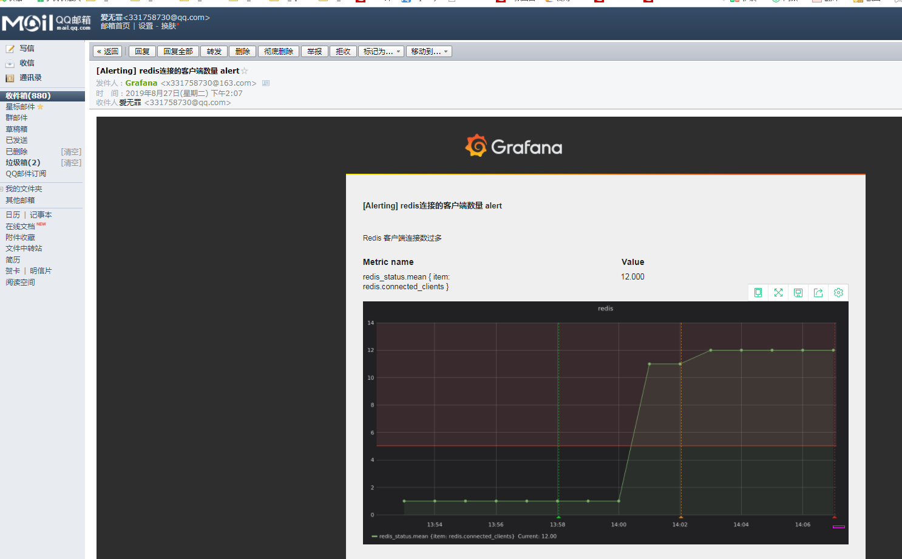Click the fullscreen expand icon above chart
902x559 pixels.
click(778, 293)
